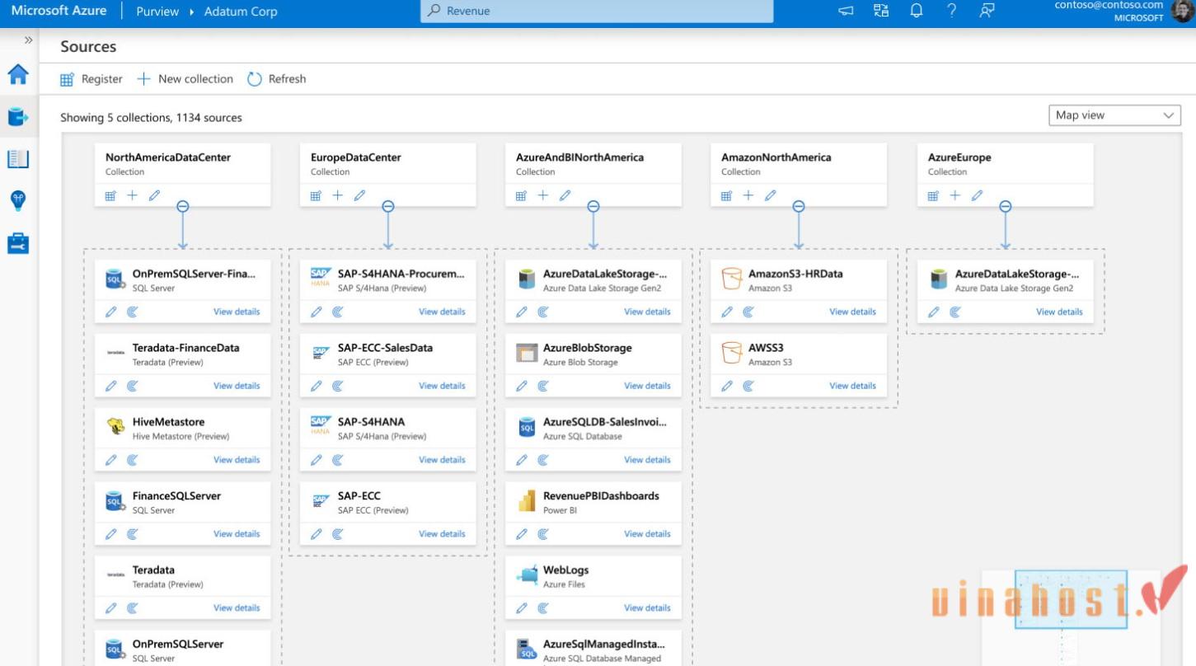Image resolution: width=1196 pixels, height=666 pixels.
Task: Collapse the EuropeDataCenter collection
Action: [388, 206]
